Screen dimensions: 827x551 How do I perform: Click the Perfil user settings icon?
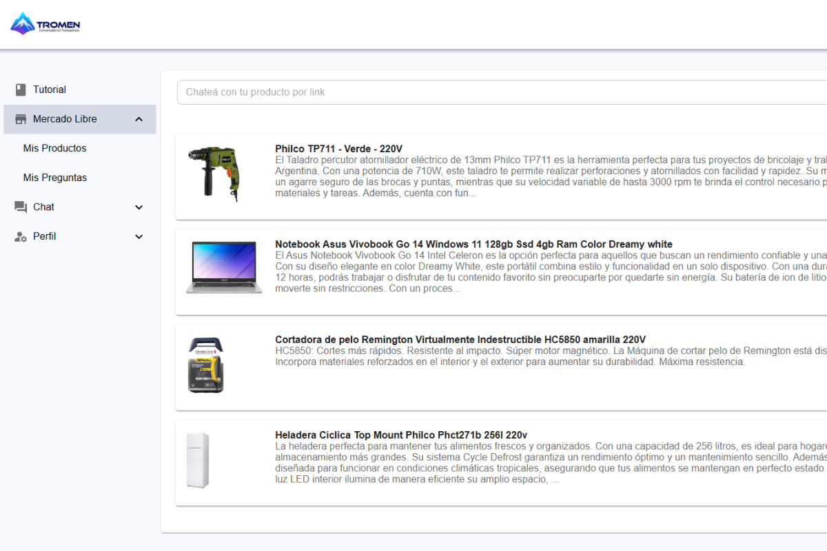(x=21, y=237)
